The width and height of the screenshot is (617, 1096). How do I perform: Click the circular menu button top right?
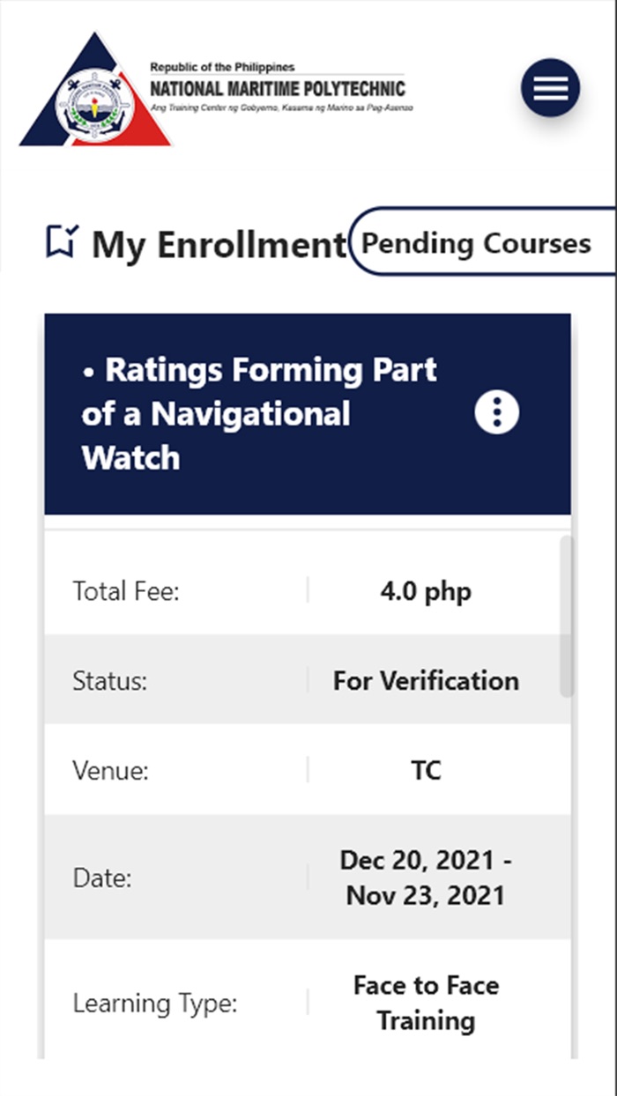549,88
